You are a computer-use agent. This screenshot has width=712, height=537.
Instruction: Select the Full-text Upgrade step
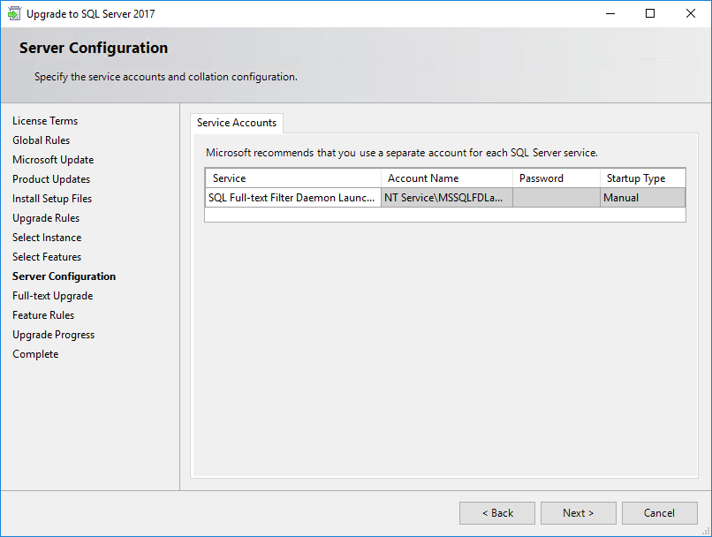[53, 296]
